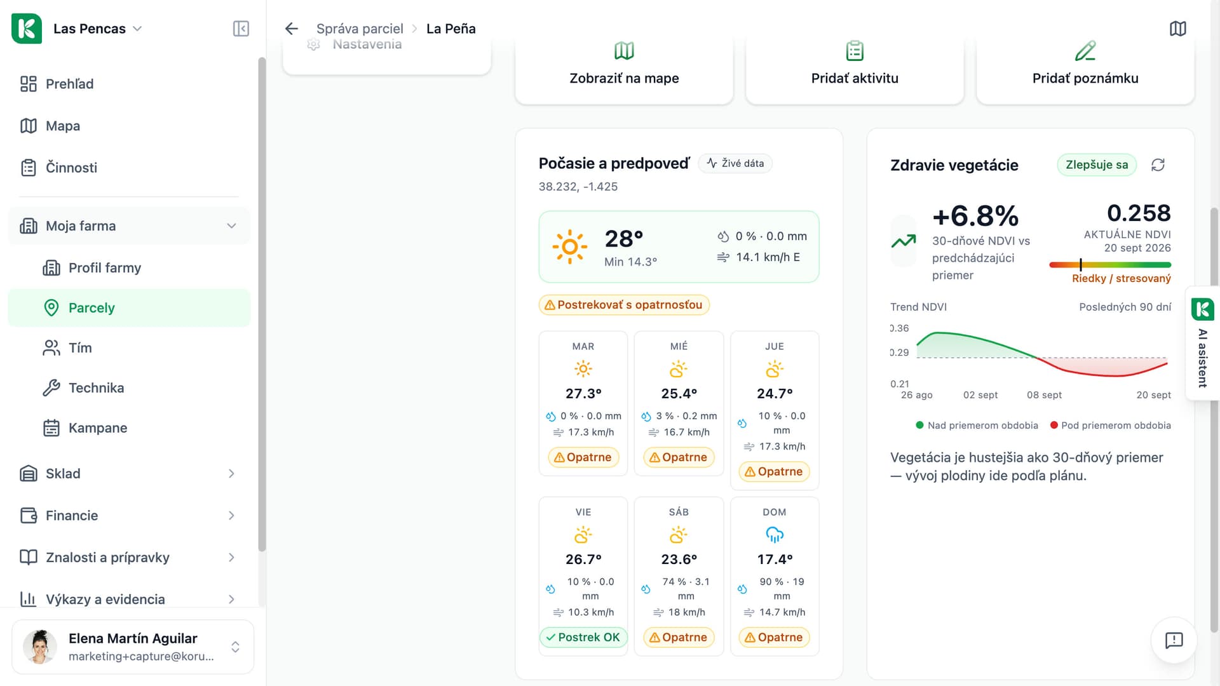The width and height of the screenshot is (1220, 686).
Task: Click the NDVI trend arrow icon
Action: [x=903, y=241]
